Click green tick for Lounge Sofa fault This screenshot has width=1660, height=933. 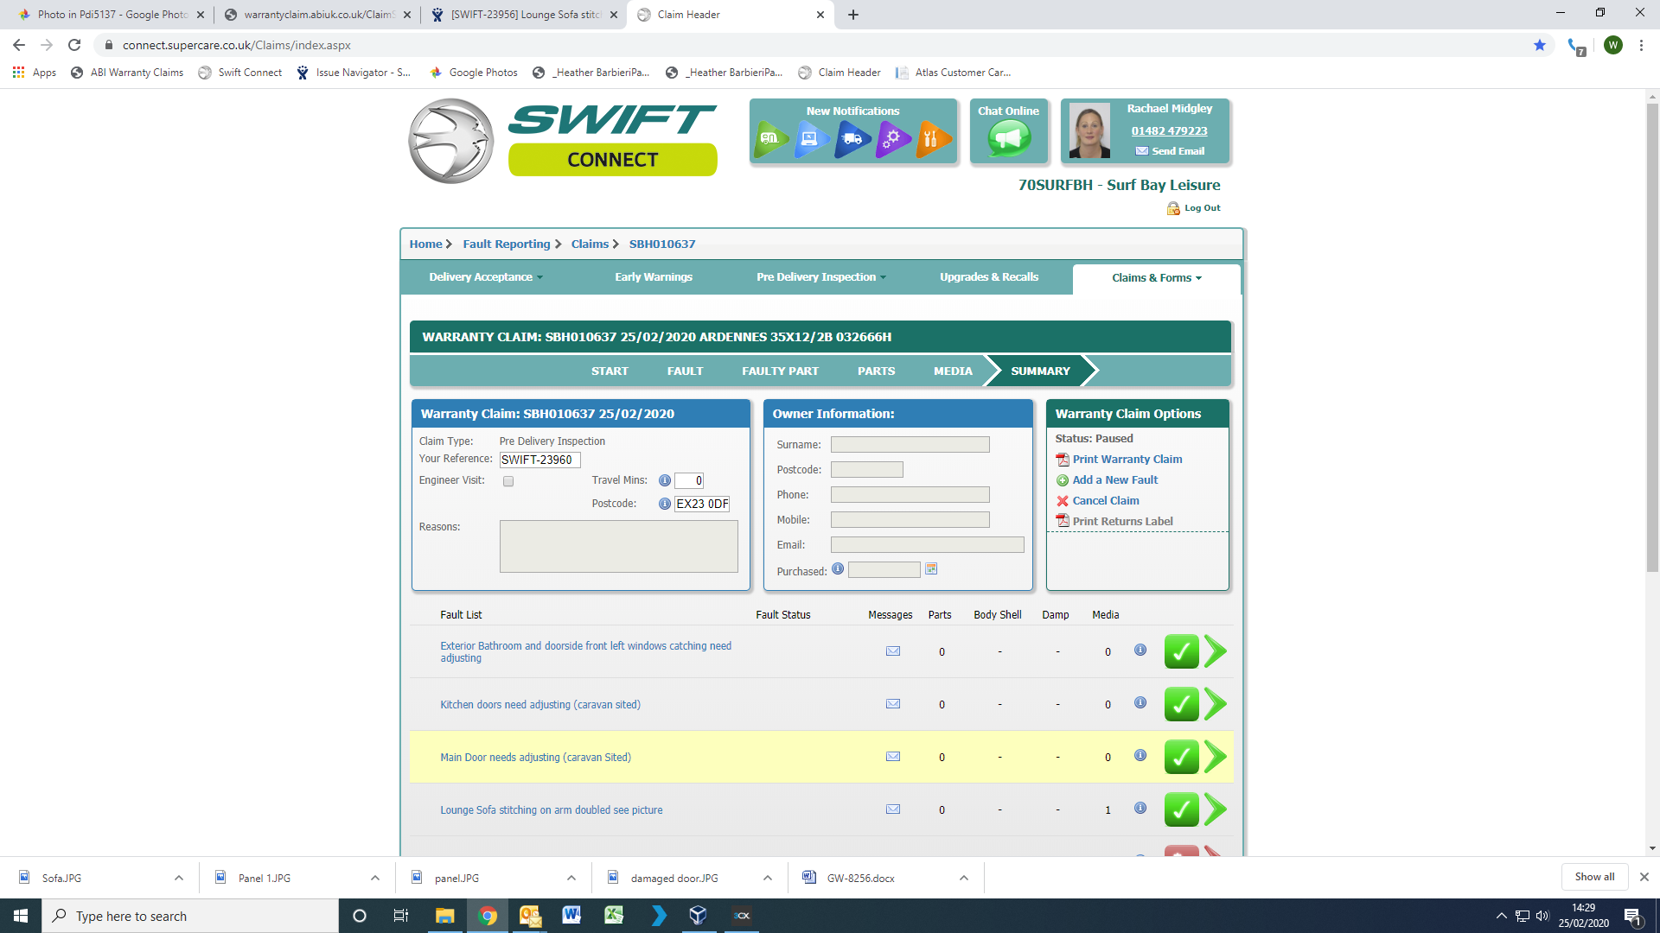1181,809
